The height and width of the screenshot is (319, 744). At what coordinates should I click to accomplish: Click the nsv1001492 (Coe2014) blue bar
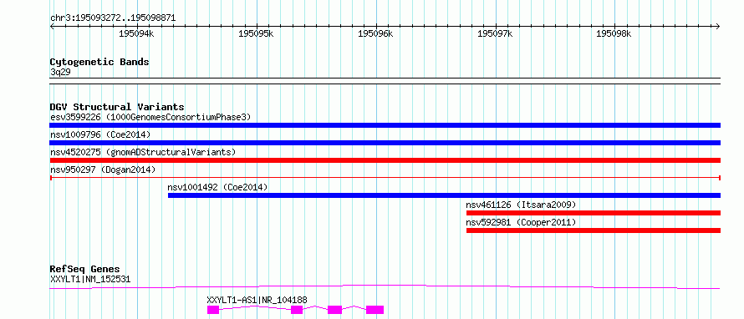pyautogui.click(x=444, y=195)
